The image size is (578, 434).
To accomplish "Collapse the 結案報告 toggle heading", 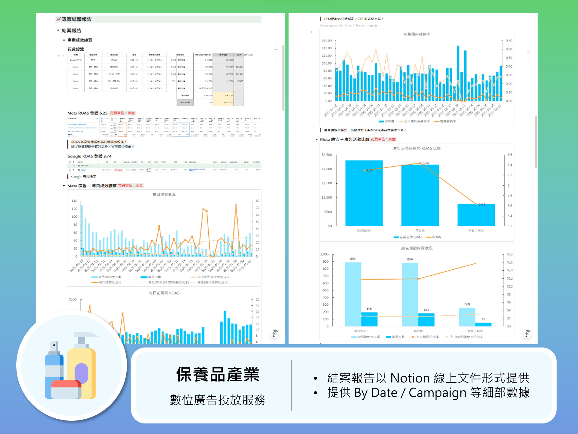I will [58, 31].
